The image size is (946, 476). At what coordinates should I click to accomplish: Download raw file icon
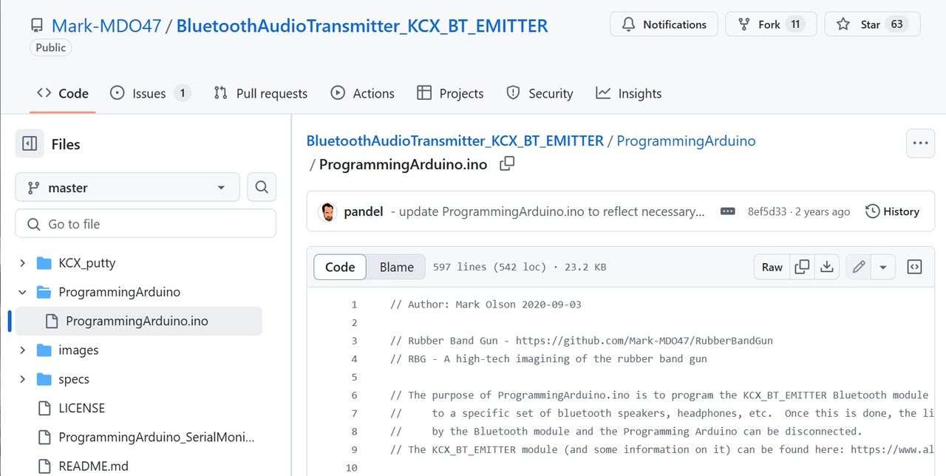point(827,267)
